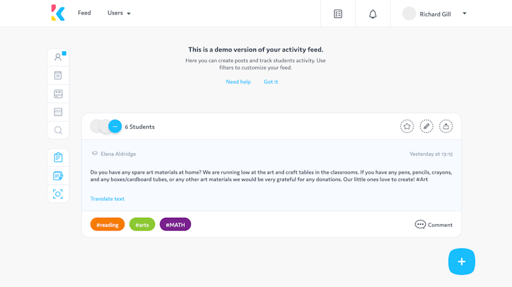Click the Need help link
The height and width of the screenshot is (287, 512).
tap(238, 82)
